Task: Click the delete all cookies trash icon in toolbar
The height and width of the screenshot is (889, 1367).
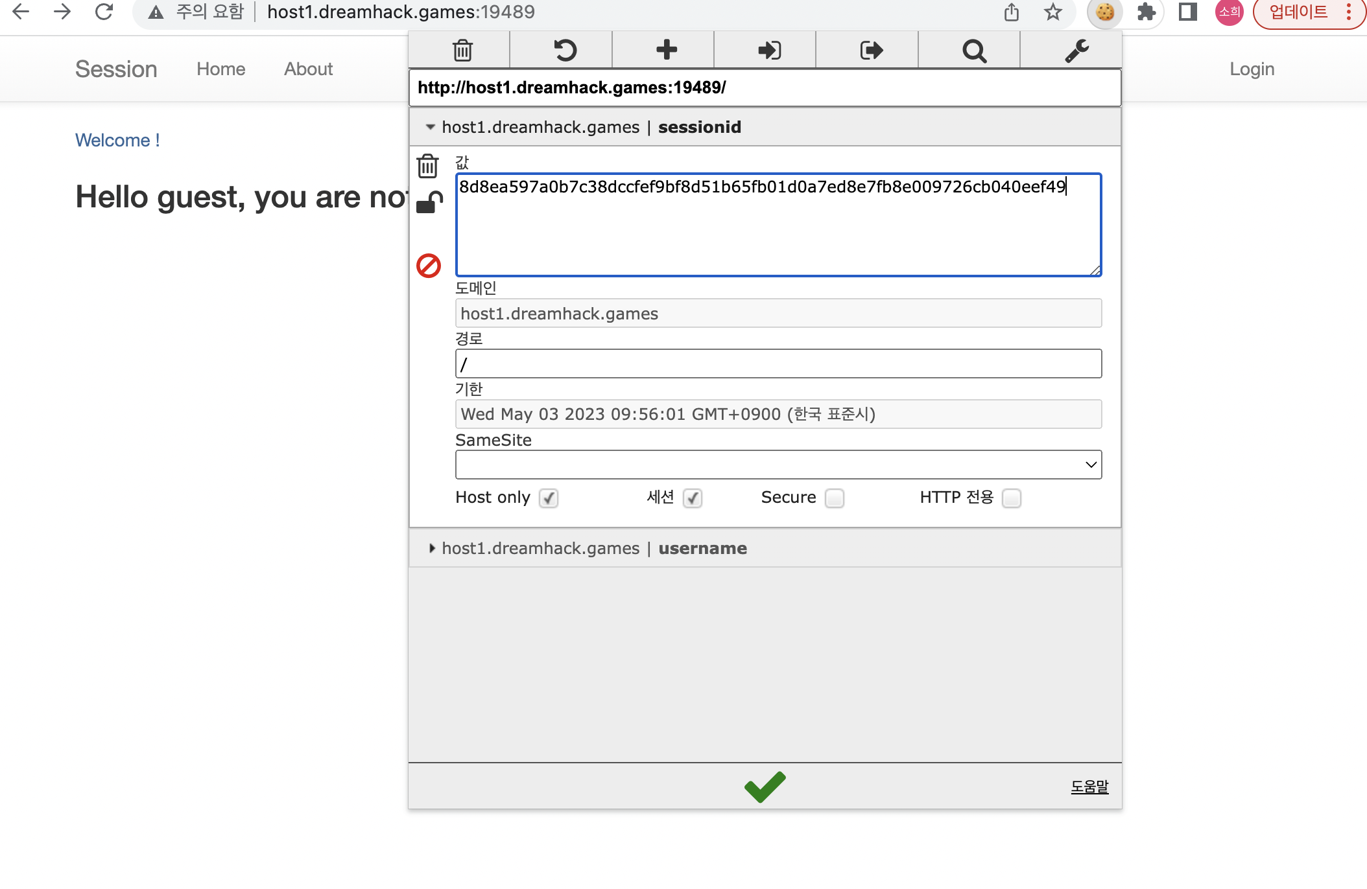Action: [x=462, y=50]
